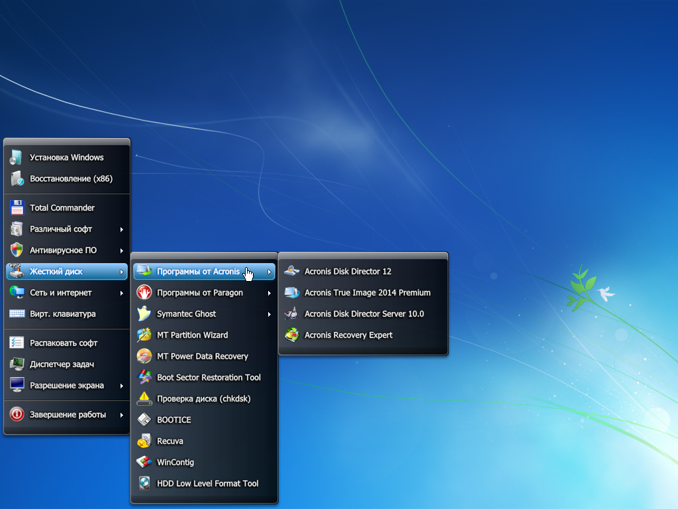Click the Установка Windows icon
Image resolution: width=678 pixels, height=509 pixels.
click(x=17, y=158)
